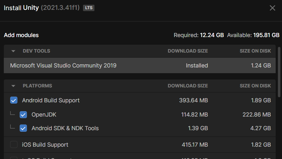Click Android SDK & NDK Tools module name
The height and width of the screenshot is (159, 282).
(x=65, y=128)
